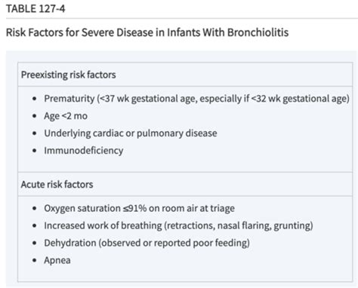358x288 pixels.
Task: Select the Acute risk factors header row
Action: (185, 184)
